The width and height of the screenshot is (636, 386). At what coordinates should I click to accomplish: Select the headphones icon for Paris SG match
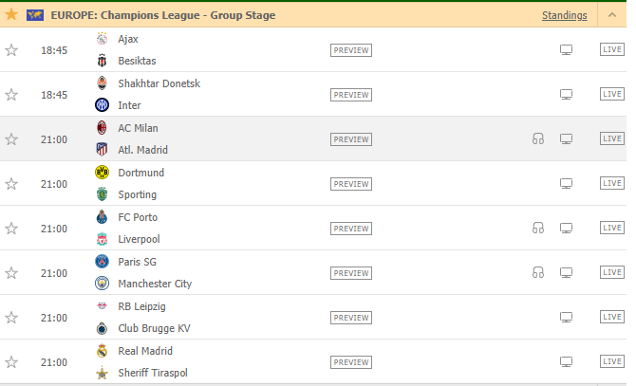pos(538,272)
